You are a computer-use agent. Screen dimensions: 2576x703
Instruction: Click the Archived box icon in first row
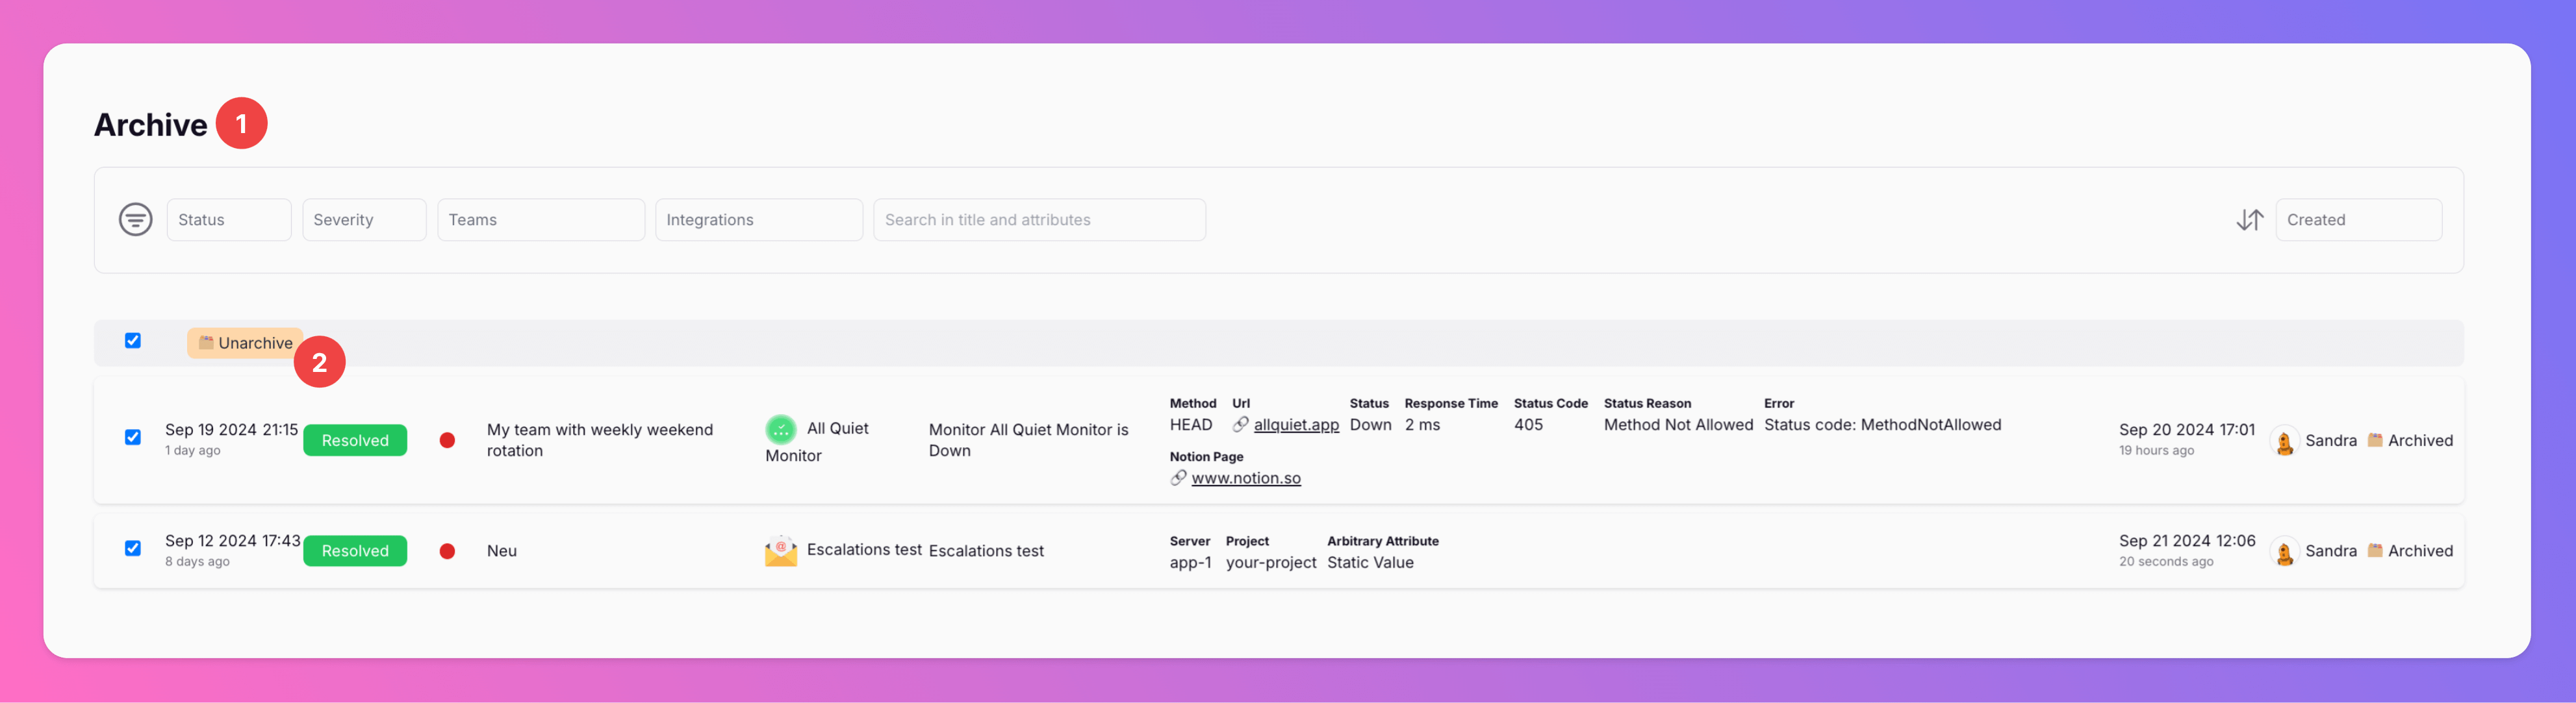click(x=2375, y=440)
